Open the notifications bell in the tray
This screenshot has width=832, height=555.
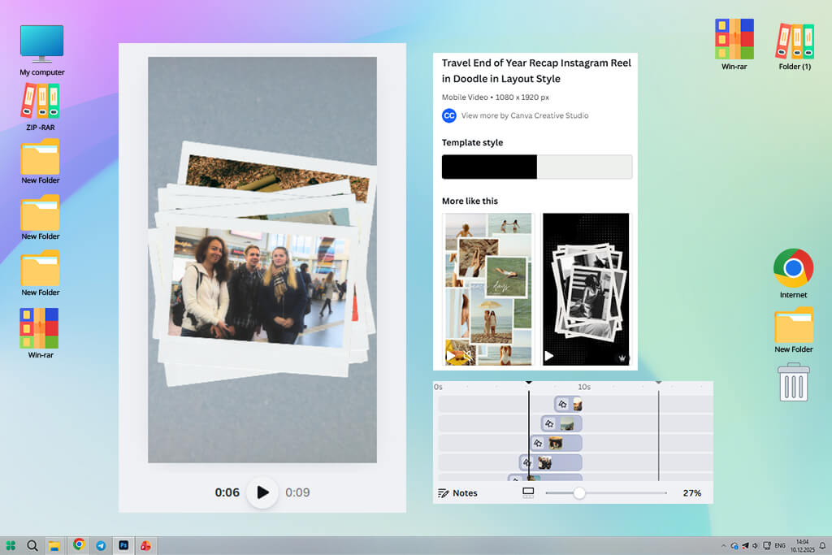(822, 545)
